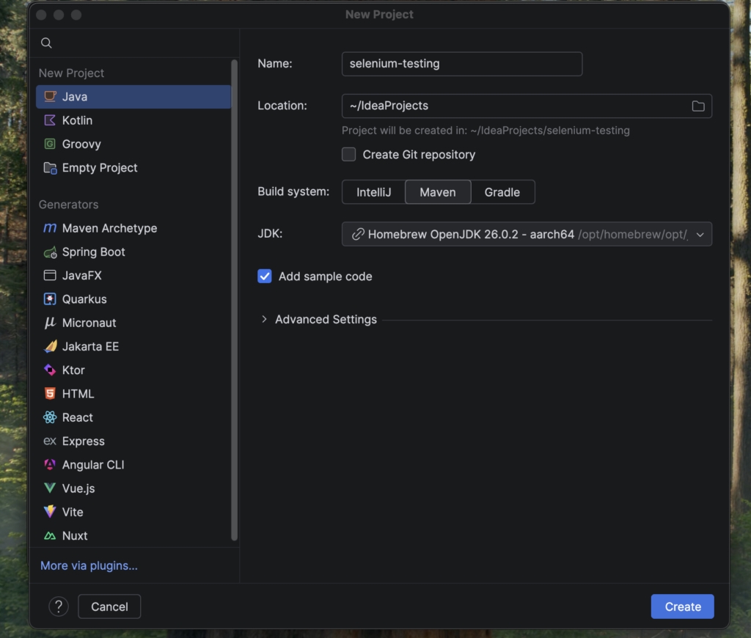
Task: Select the Kotlin project icon
Action: [x=50, y=120]
